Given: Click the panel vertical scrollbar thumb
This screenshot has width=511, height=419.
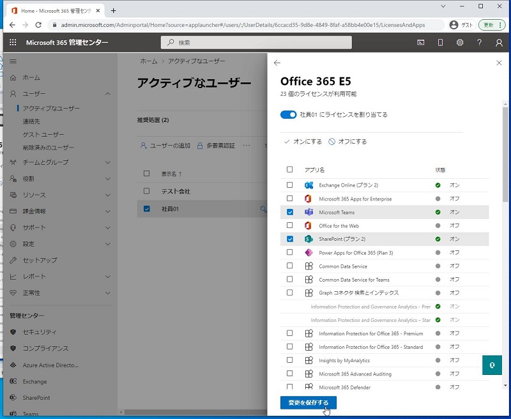Looking at the screenshot, I should tap(505, 153).
